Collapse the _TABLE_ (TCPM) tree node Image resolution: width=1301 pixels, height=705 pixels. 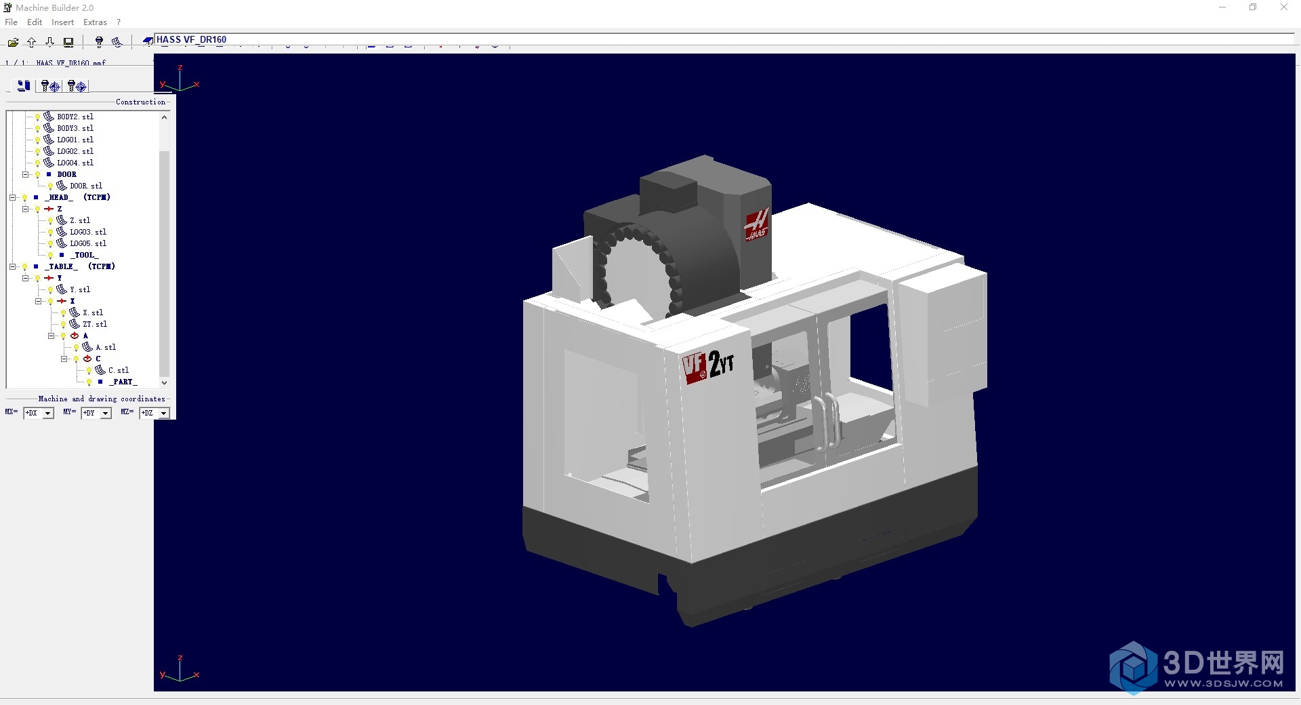(12, 266)
